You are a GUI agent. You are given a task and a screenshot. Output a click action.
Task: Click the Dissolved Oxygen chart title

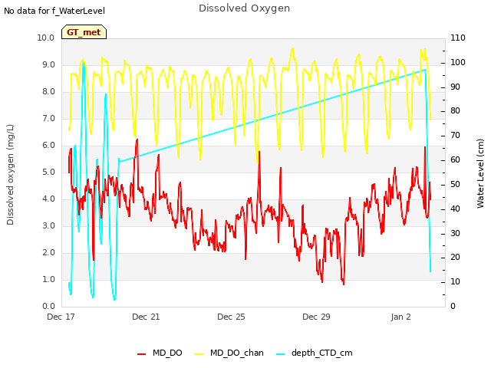244,8
